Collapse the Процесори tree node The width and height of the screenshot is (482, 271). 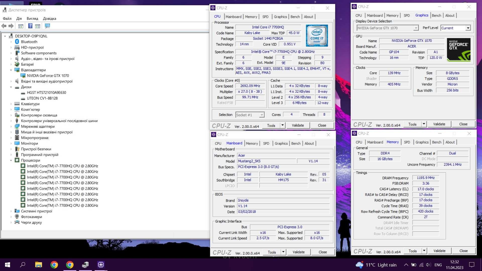pos(11,160)
